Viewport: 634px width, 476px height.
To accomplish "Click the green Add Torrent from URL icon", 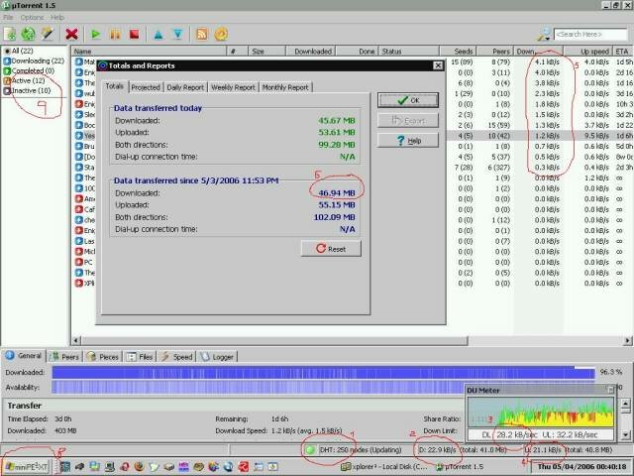I will coord(29,34).
